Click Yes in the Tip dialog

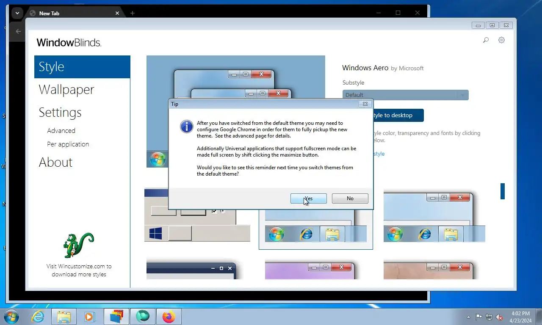(x=308, y=198)
